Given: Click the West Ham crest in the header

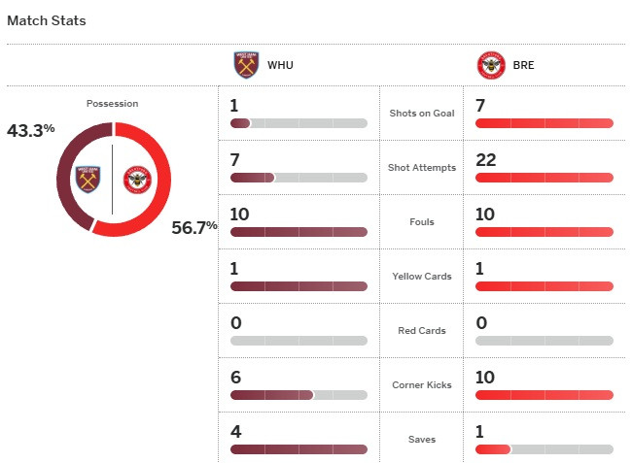Looking at the screenshot, I should tap(246, 66).
